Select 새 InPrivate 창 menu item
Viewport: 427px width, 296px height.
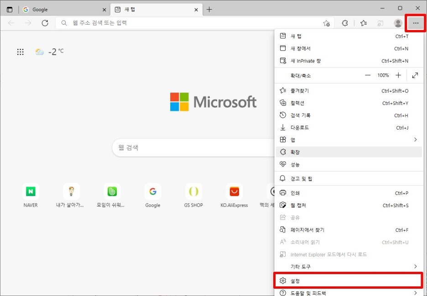349,61
